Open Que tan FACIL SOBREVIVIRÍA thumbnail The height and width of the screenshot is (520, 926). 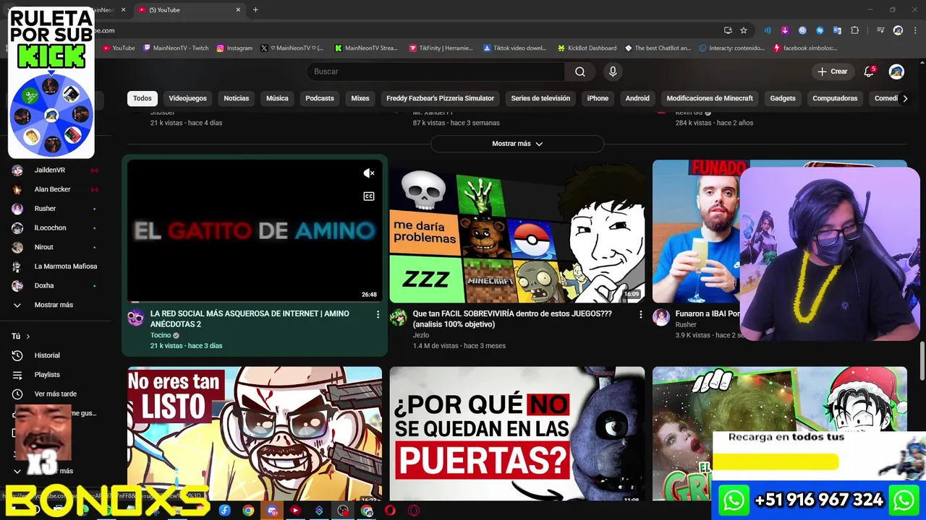point(517,230)
